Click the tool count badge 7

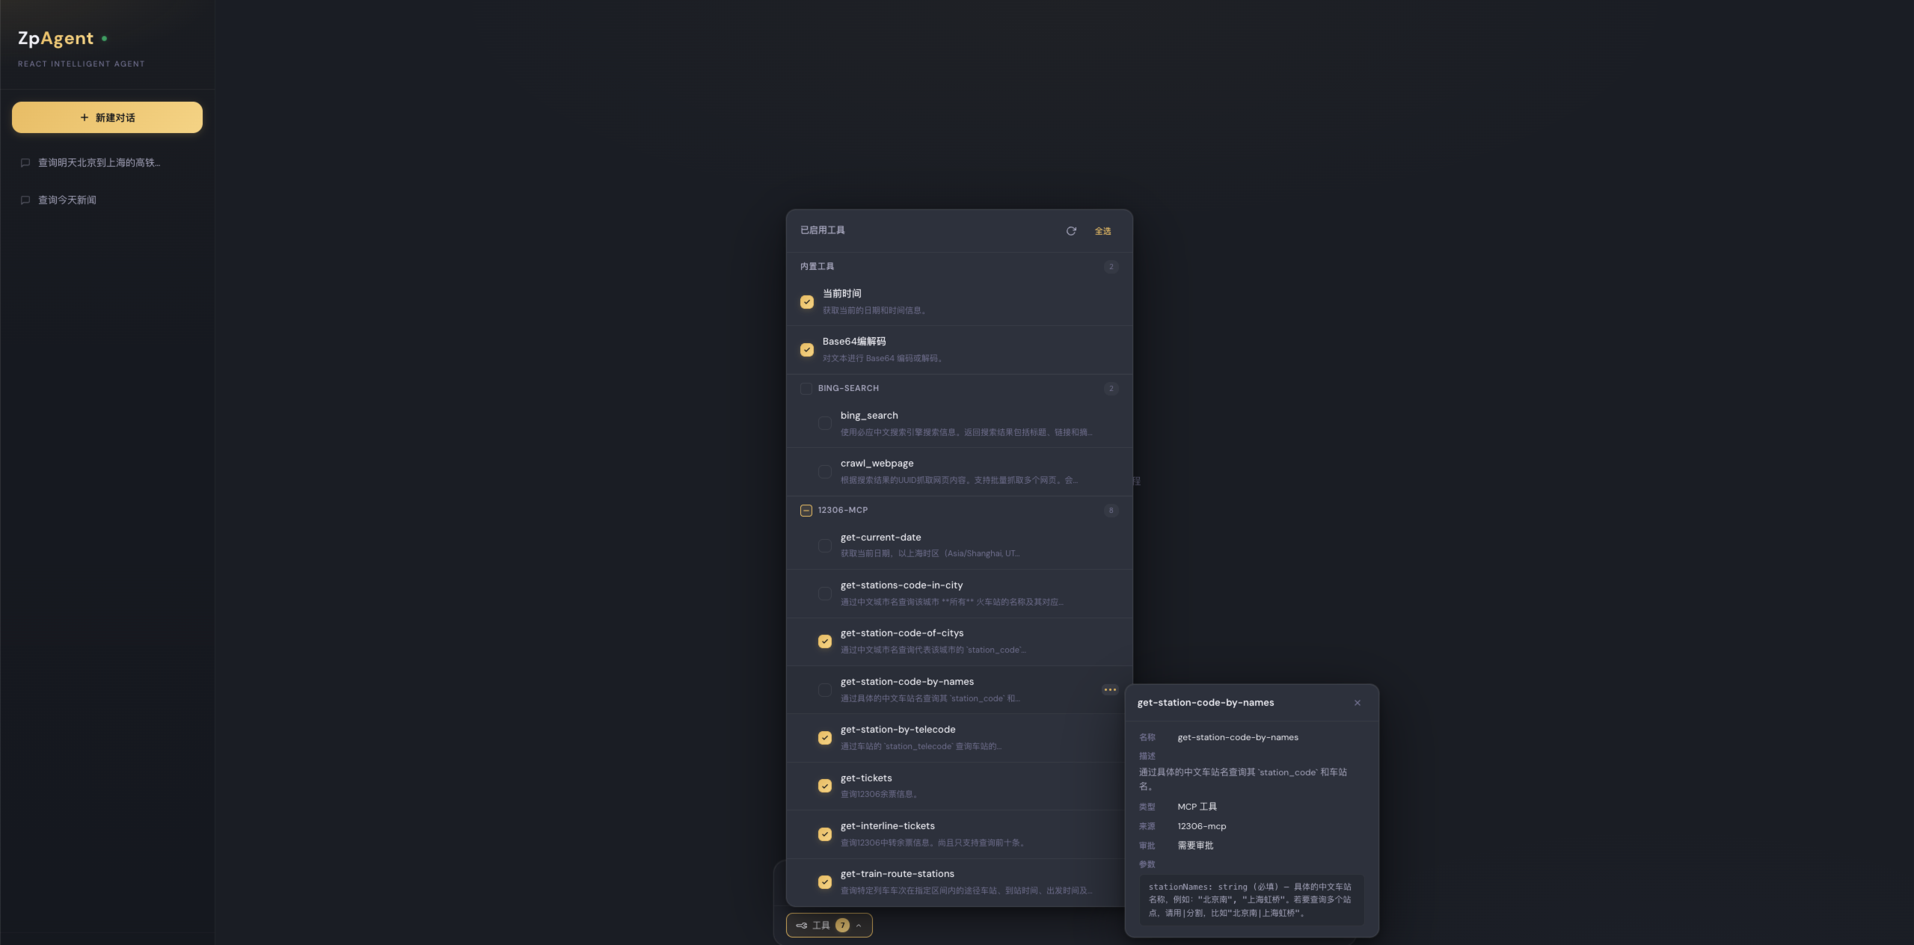coord(842,926)
